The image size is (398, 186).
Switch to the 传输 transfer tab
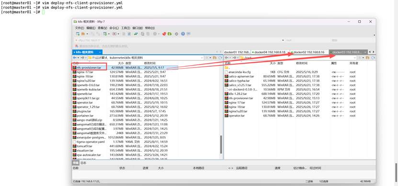click(x=76, y=163)
